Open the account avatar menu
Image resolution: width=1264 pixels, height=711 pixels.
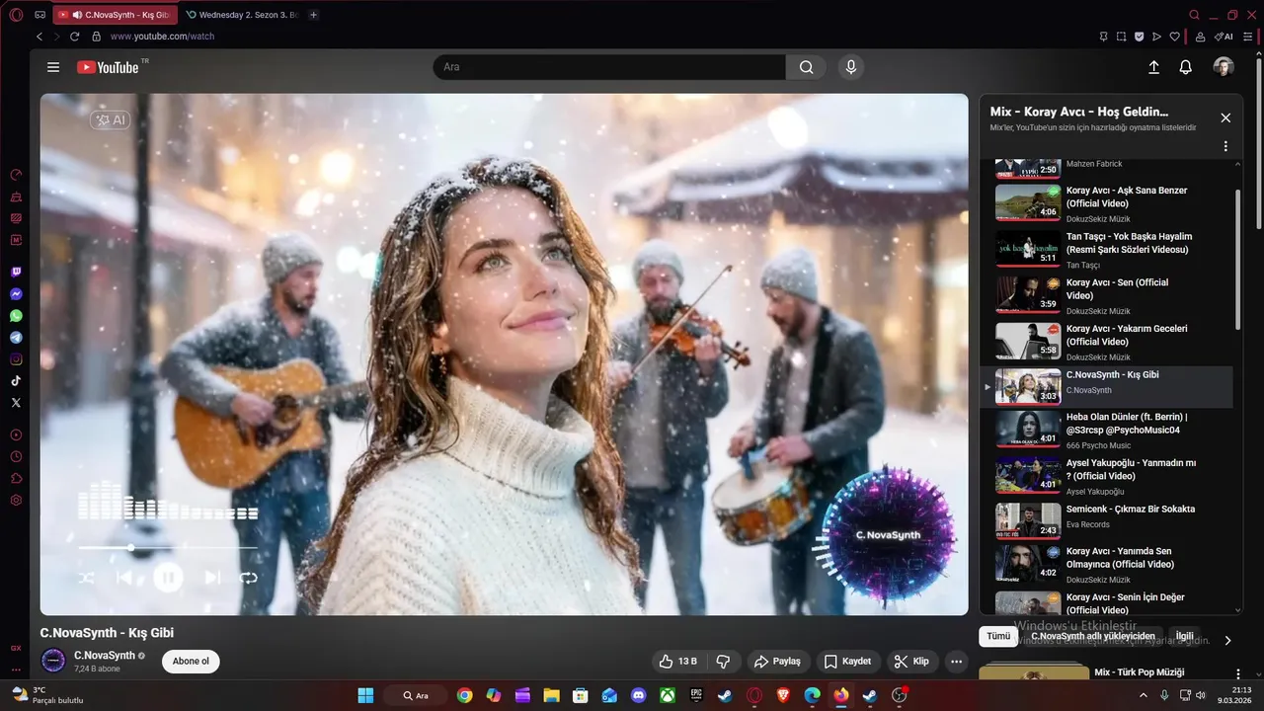point(1224,67)
